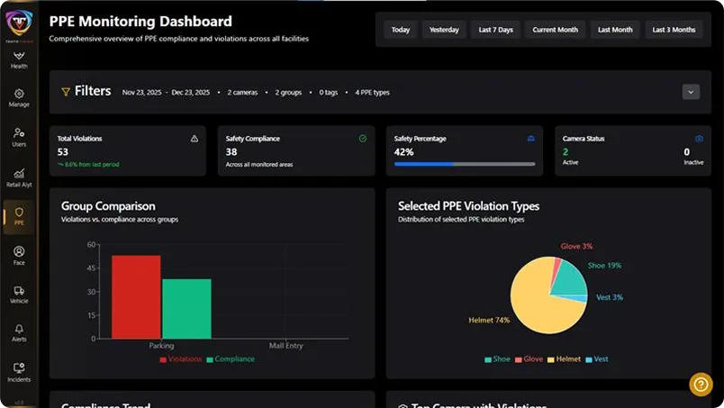The height and width of the screenshot is (408, 724).
Task: Open the date range filter Nov 23 - Dec 23
Action: coord(166,92)
